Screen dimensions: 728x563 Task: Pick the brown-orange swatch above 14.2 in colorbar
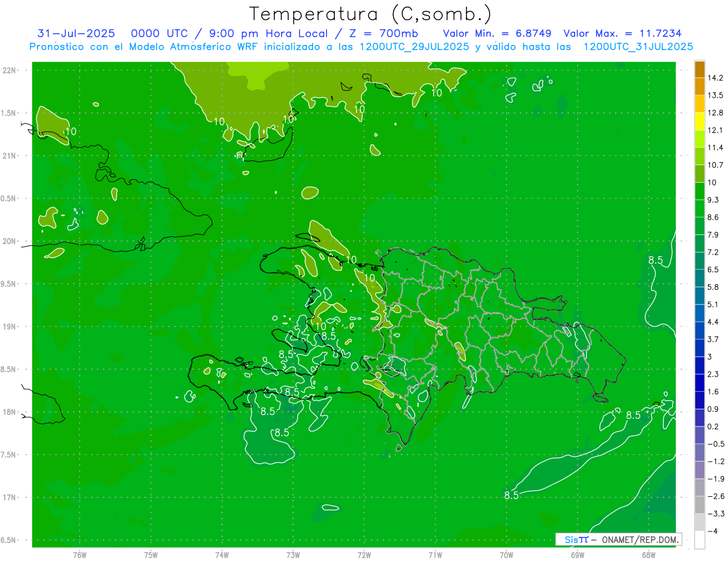pyautogui.click(x=699, y=69)
